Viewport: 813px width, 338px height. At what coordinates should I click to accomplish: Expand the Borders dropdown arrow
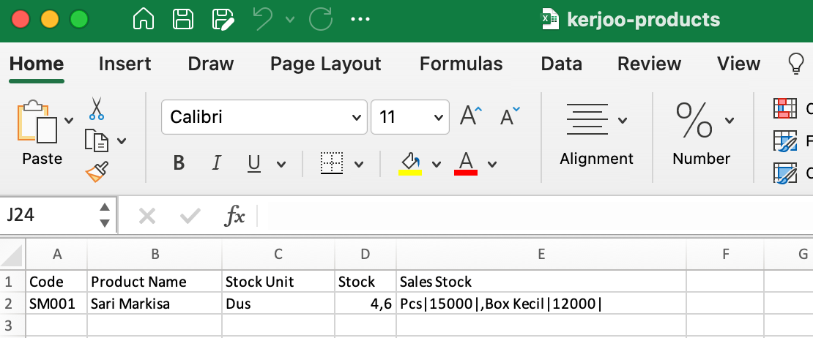click(360, 164)
